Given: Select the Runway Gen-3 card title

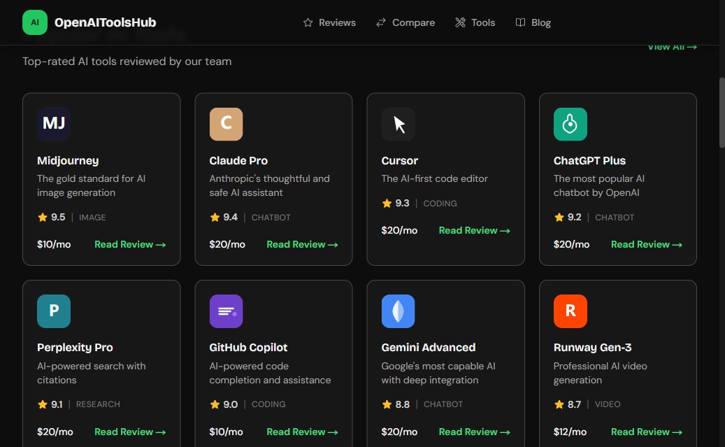Looking at the screenshot, I should 591,347.
